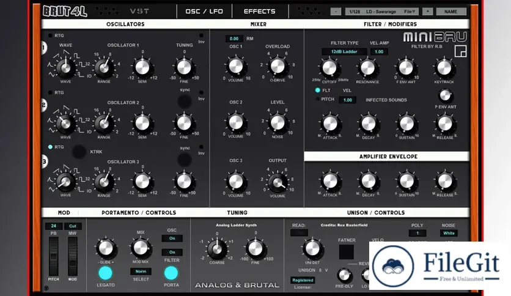Open the Norm SELECT dropdown
Viewport: 511px width, 296px height.
coord(141,271)
